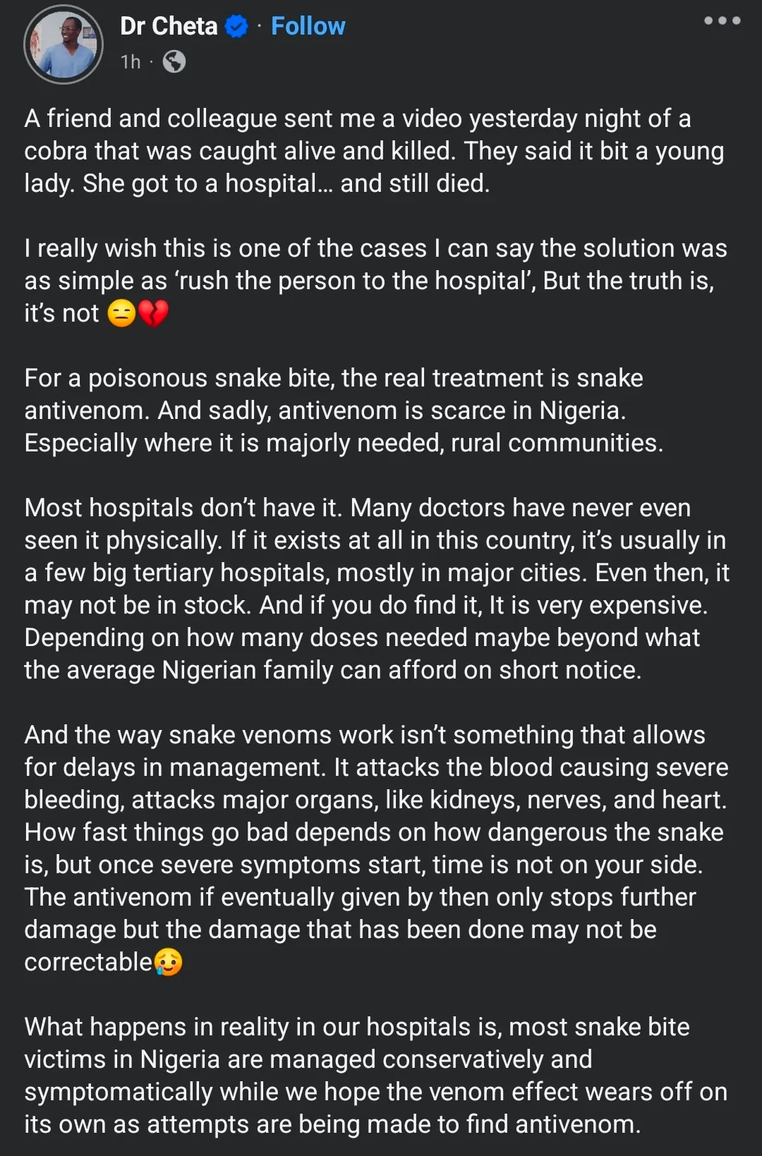Click the globe public audience icon
Screen dimensions: 762x1156
pyautogui.click(x=174, y=62)
